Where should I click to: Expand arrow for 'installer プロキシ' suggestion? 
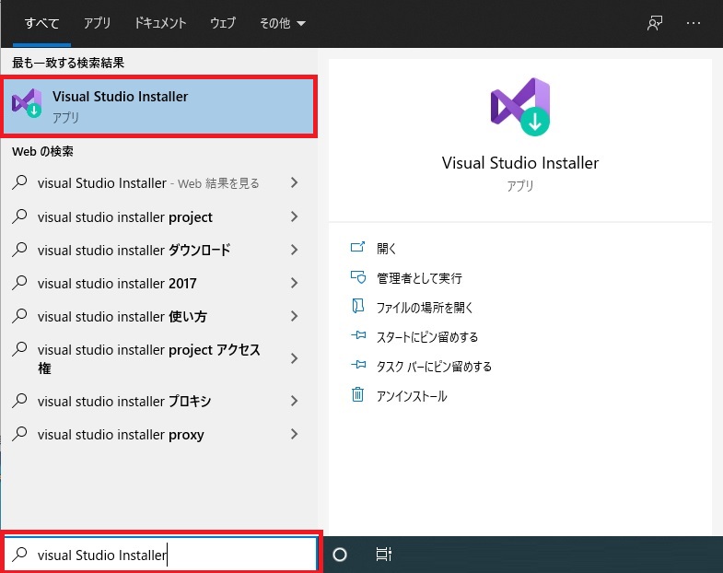tap(294, 401)
